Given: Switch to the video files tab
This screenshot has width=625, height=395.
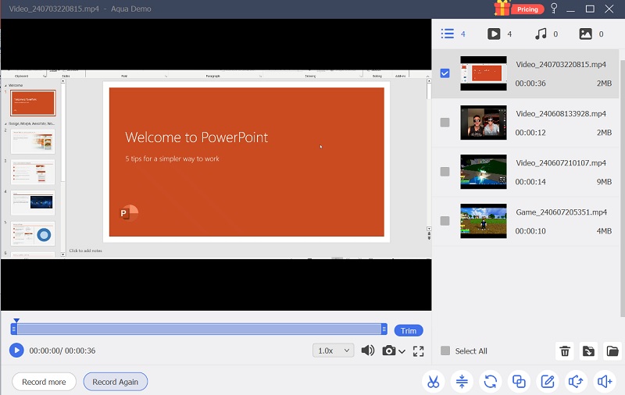Looking at the screenshot, I should [x=499, y=34].
